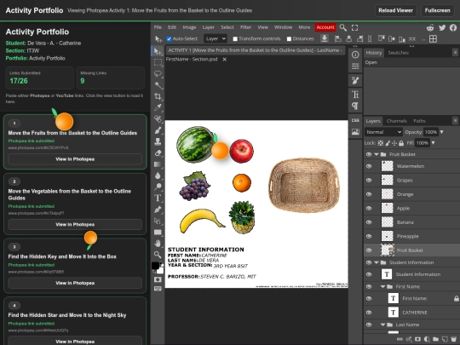Open the CSS panel icon
This screenshot has width=460, height=345.
355,120
